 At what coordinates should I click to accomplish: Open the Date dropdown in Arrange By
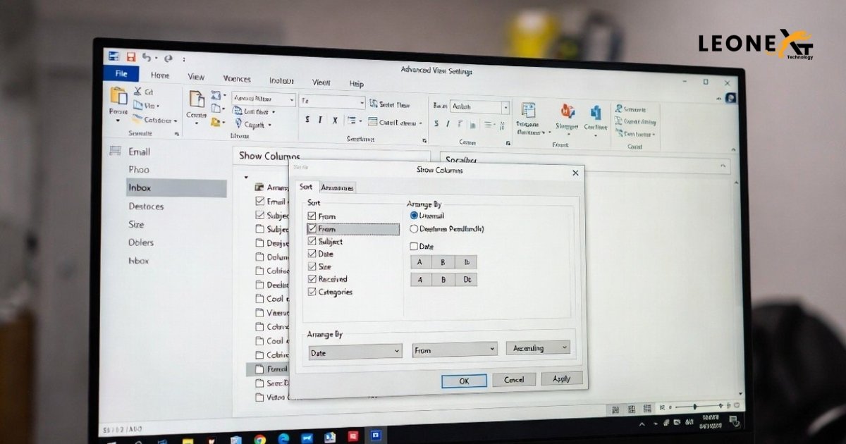click(355, 351)
